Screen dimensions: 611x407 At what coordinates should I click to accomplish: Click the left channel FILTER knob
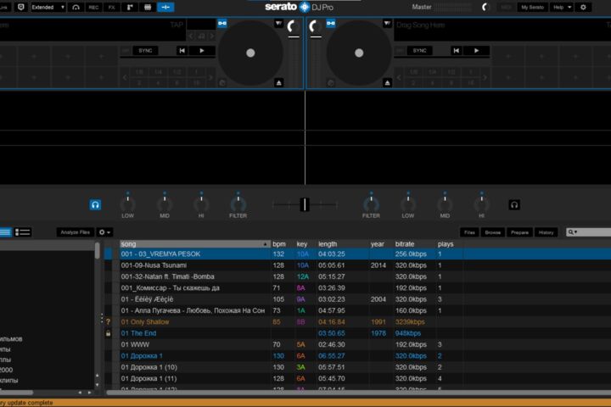(x=238, y=203)
